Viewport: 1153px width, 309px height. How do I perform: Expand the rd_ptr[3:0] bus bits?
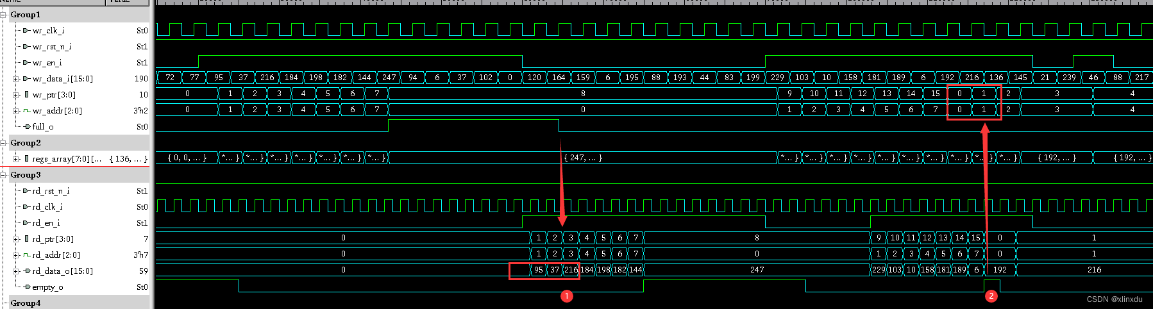tap(15, 238)
